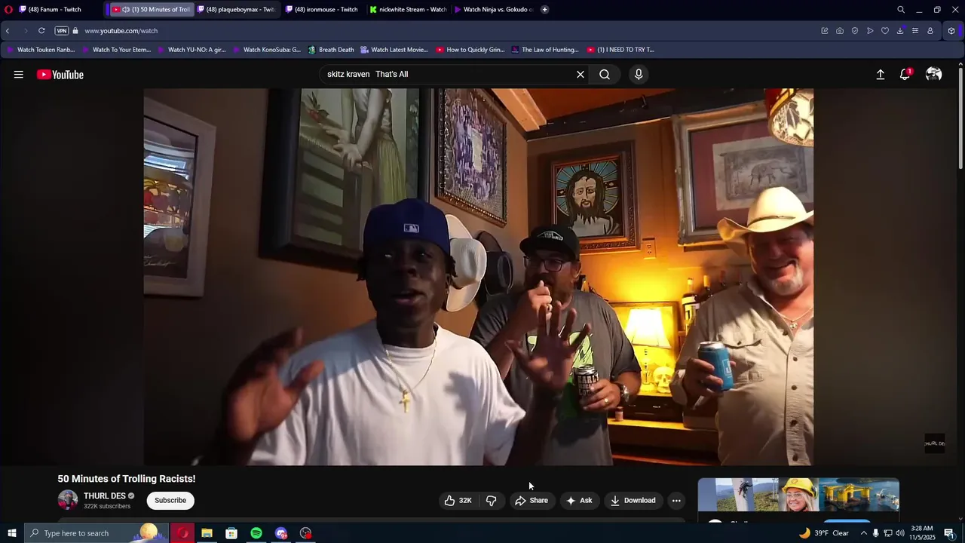Open the browser profile person icon
Image resolution: width=965 pixels, height=543 pixels.
point(930,31)
